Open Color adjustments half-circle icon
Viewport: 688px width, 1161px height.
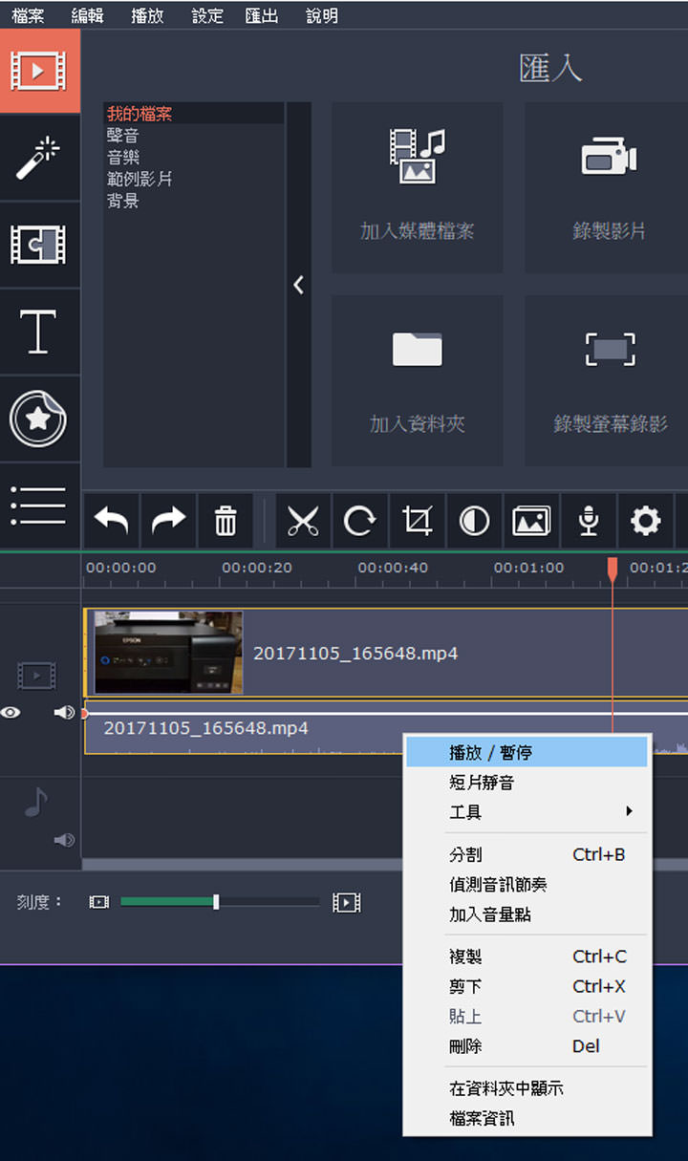click(474, 521)
